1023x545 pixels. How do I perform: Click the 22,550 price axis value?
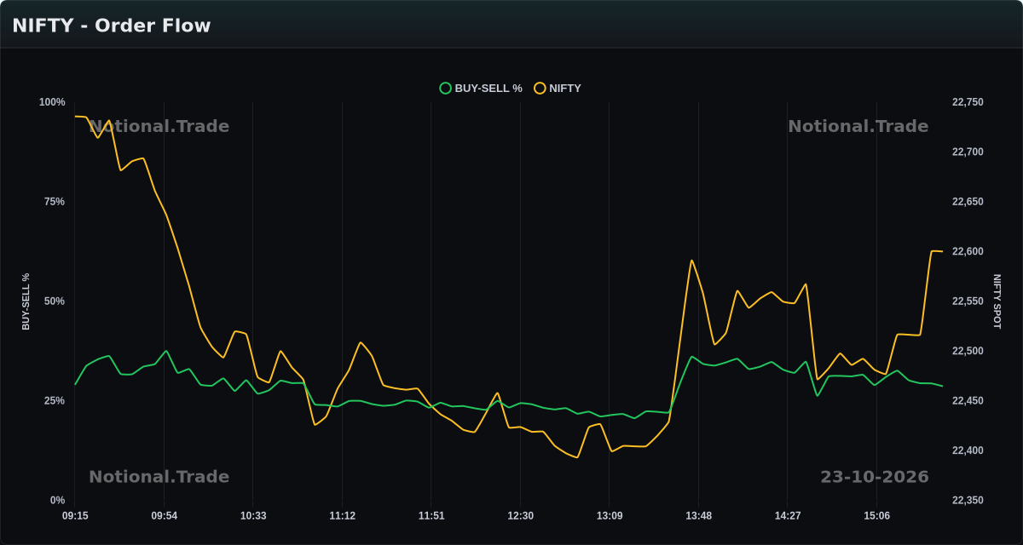click(x=968, y=301)
